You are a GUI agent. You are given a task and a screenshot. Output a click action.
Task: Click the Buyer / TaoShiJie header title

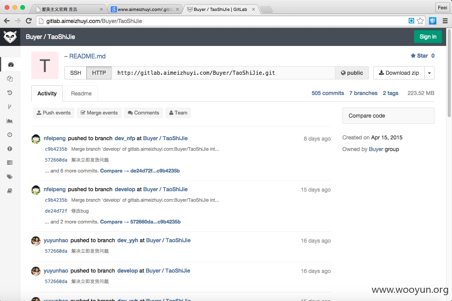pyautogui.click(x=50, y=37)
